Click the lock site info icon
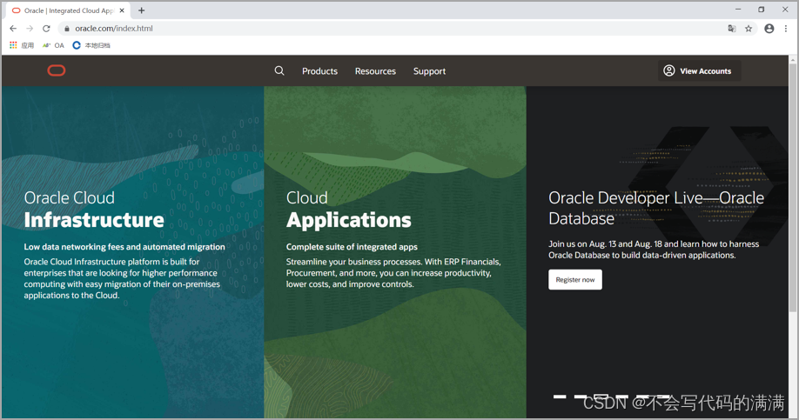This screenshot has height=420, width=799. [x=67, y=29]
